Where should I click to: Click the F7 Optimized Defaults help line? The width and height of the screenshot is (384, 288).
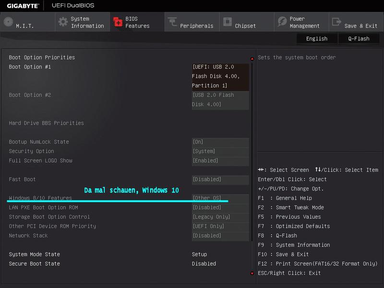(294, 226)
